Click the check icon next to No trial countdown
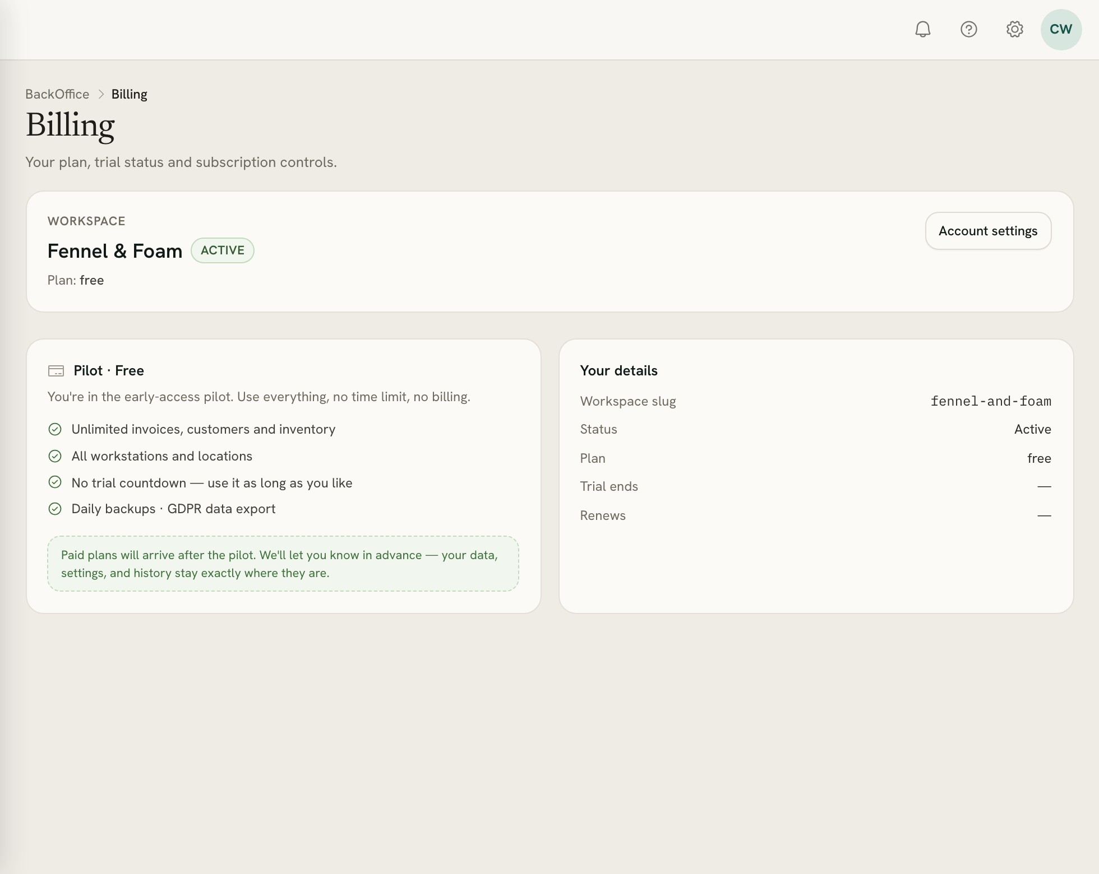Image resolution: width=1099 pixels, height=874 pixels. pyautogui.click(x=55, y=482)
